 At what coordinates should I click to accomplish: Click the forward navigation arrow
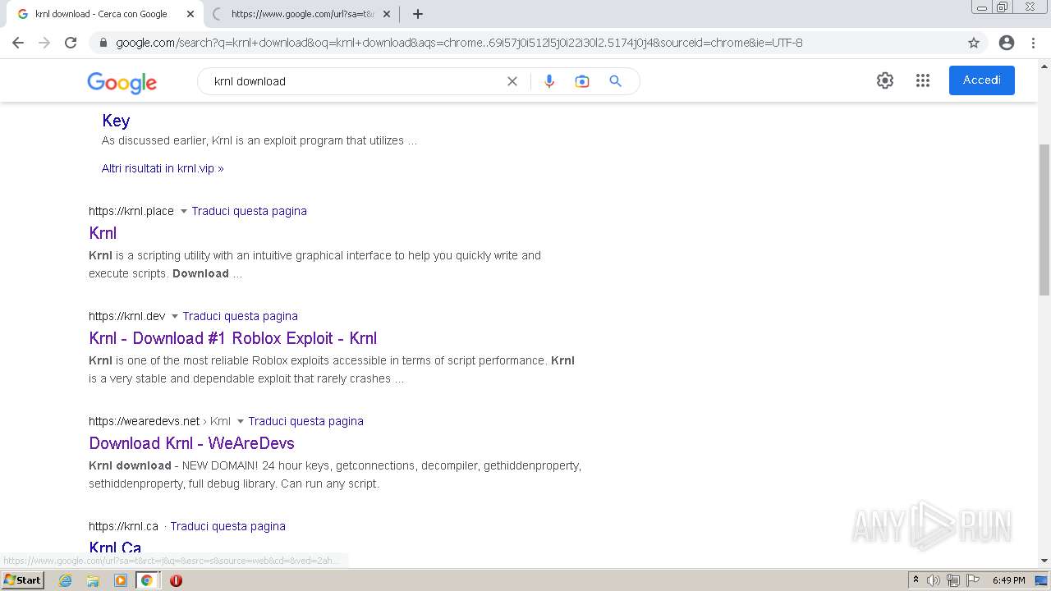pyautogui.click(x=44, y=43)
